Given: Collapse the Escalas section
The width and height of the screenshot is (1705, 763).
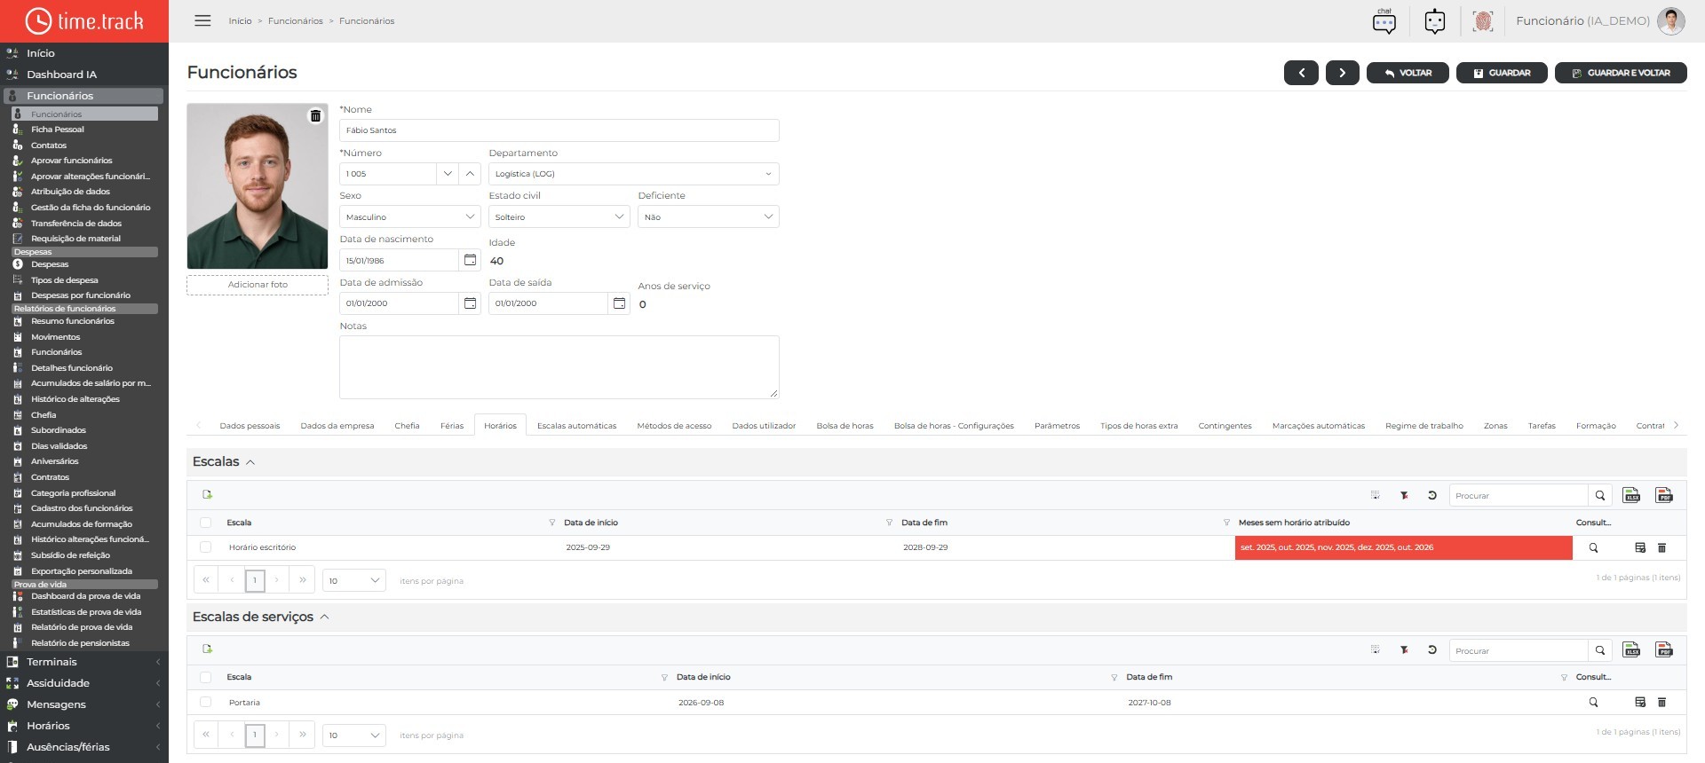Looking at the screenshot, I should (250, 462).
